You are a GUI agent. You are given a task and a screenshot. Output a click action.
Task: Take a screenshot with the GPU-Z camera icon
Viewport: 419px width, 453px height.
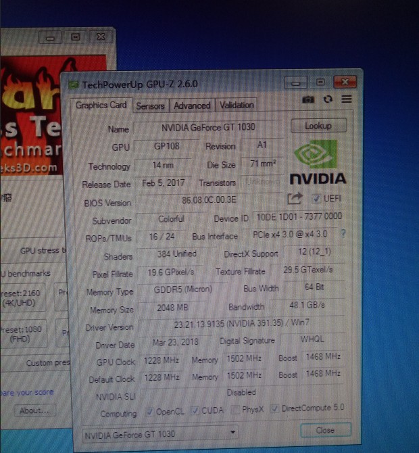[x=307, y=99]
